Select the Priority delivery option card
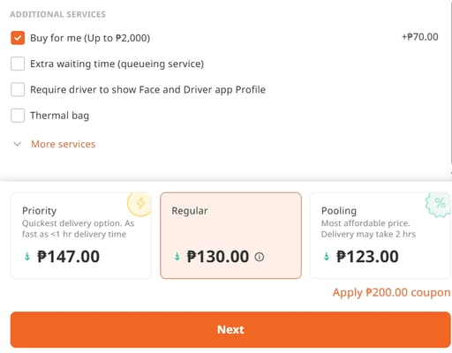The width and height of the screenshot is (452, 353). (81, 236)
